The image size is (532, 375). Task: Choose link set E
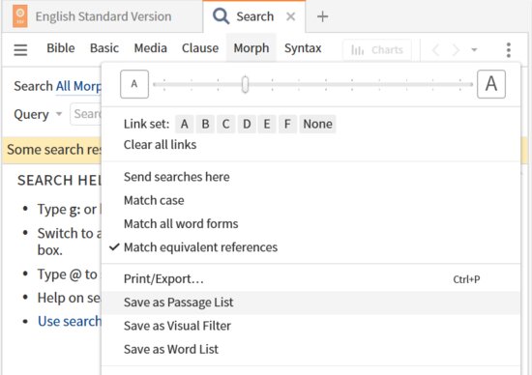(x=267, y=124)
